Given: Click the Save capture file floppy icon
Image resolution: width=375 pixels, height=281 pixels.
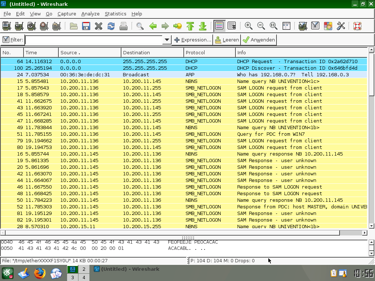Looking at the screenshot, I should [86, 26].
